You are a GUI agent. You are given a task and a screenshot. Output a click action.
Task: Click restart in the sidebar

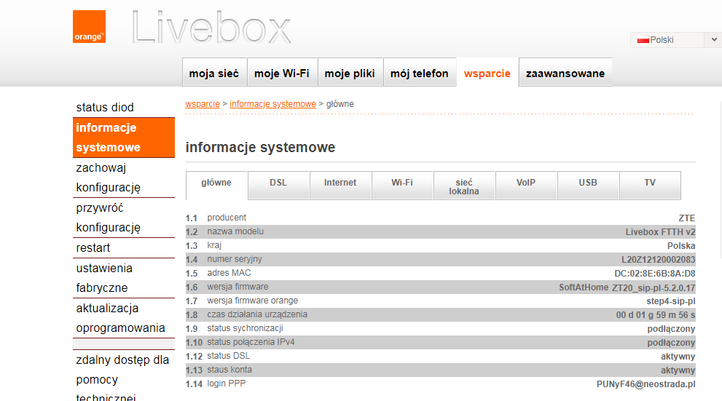[93, 248]
